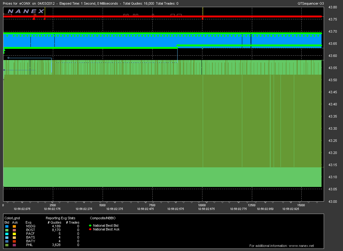Click the BATS ask color swatch
The image size is (343, 251).
[x=14, y=237]
